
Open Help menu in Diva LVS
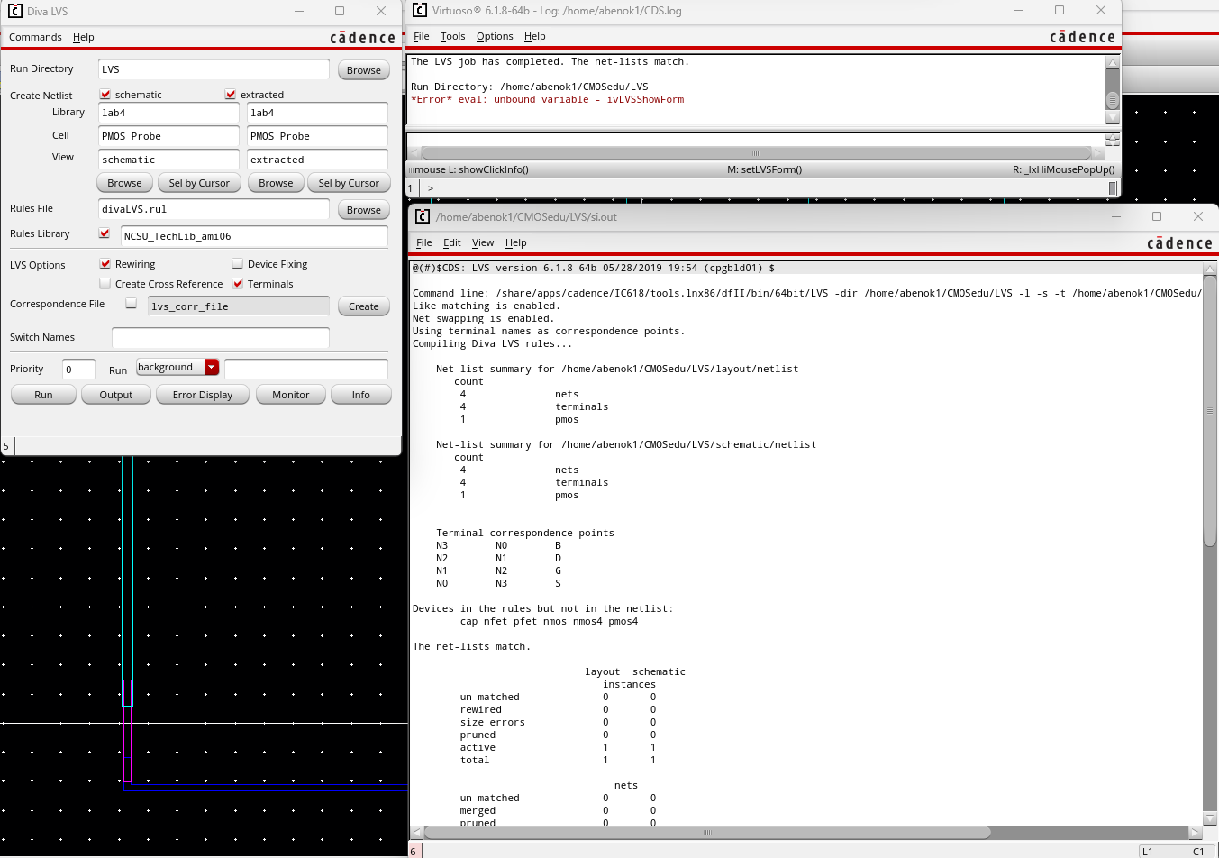[84, 37]
